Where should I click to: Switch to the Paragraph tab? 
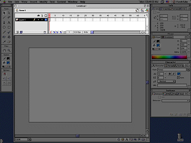pyautogui.click(x=169, y=66)
